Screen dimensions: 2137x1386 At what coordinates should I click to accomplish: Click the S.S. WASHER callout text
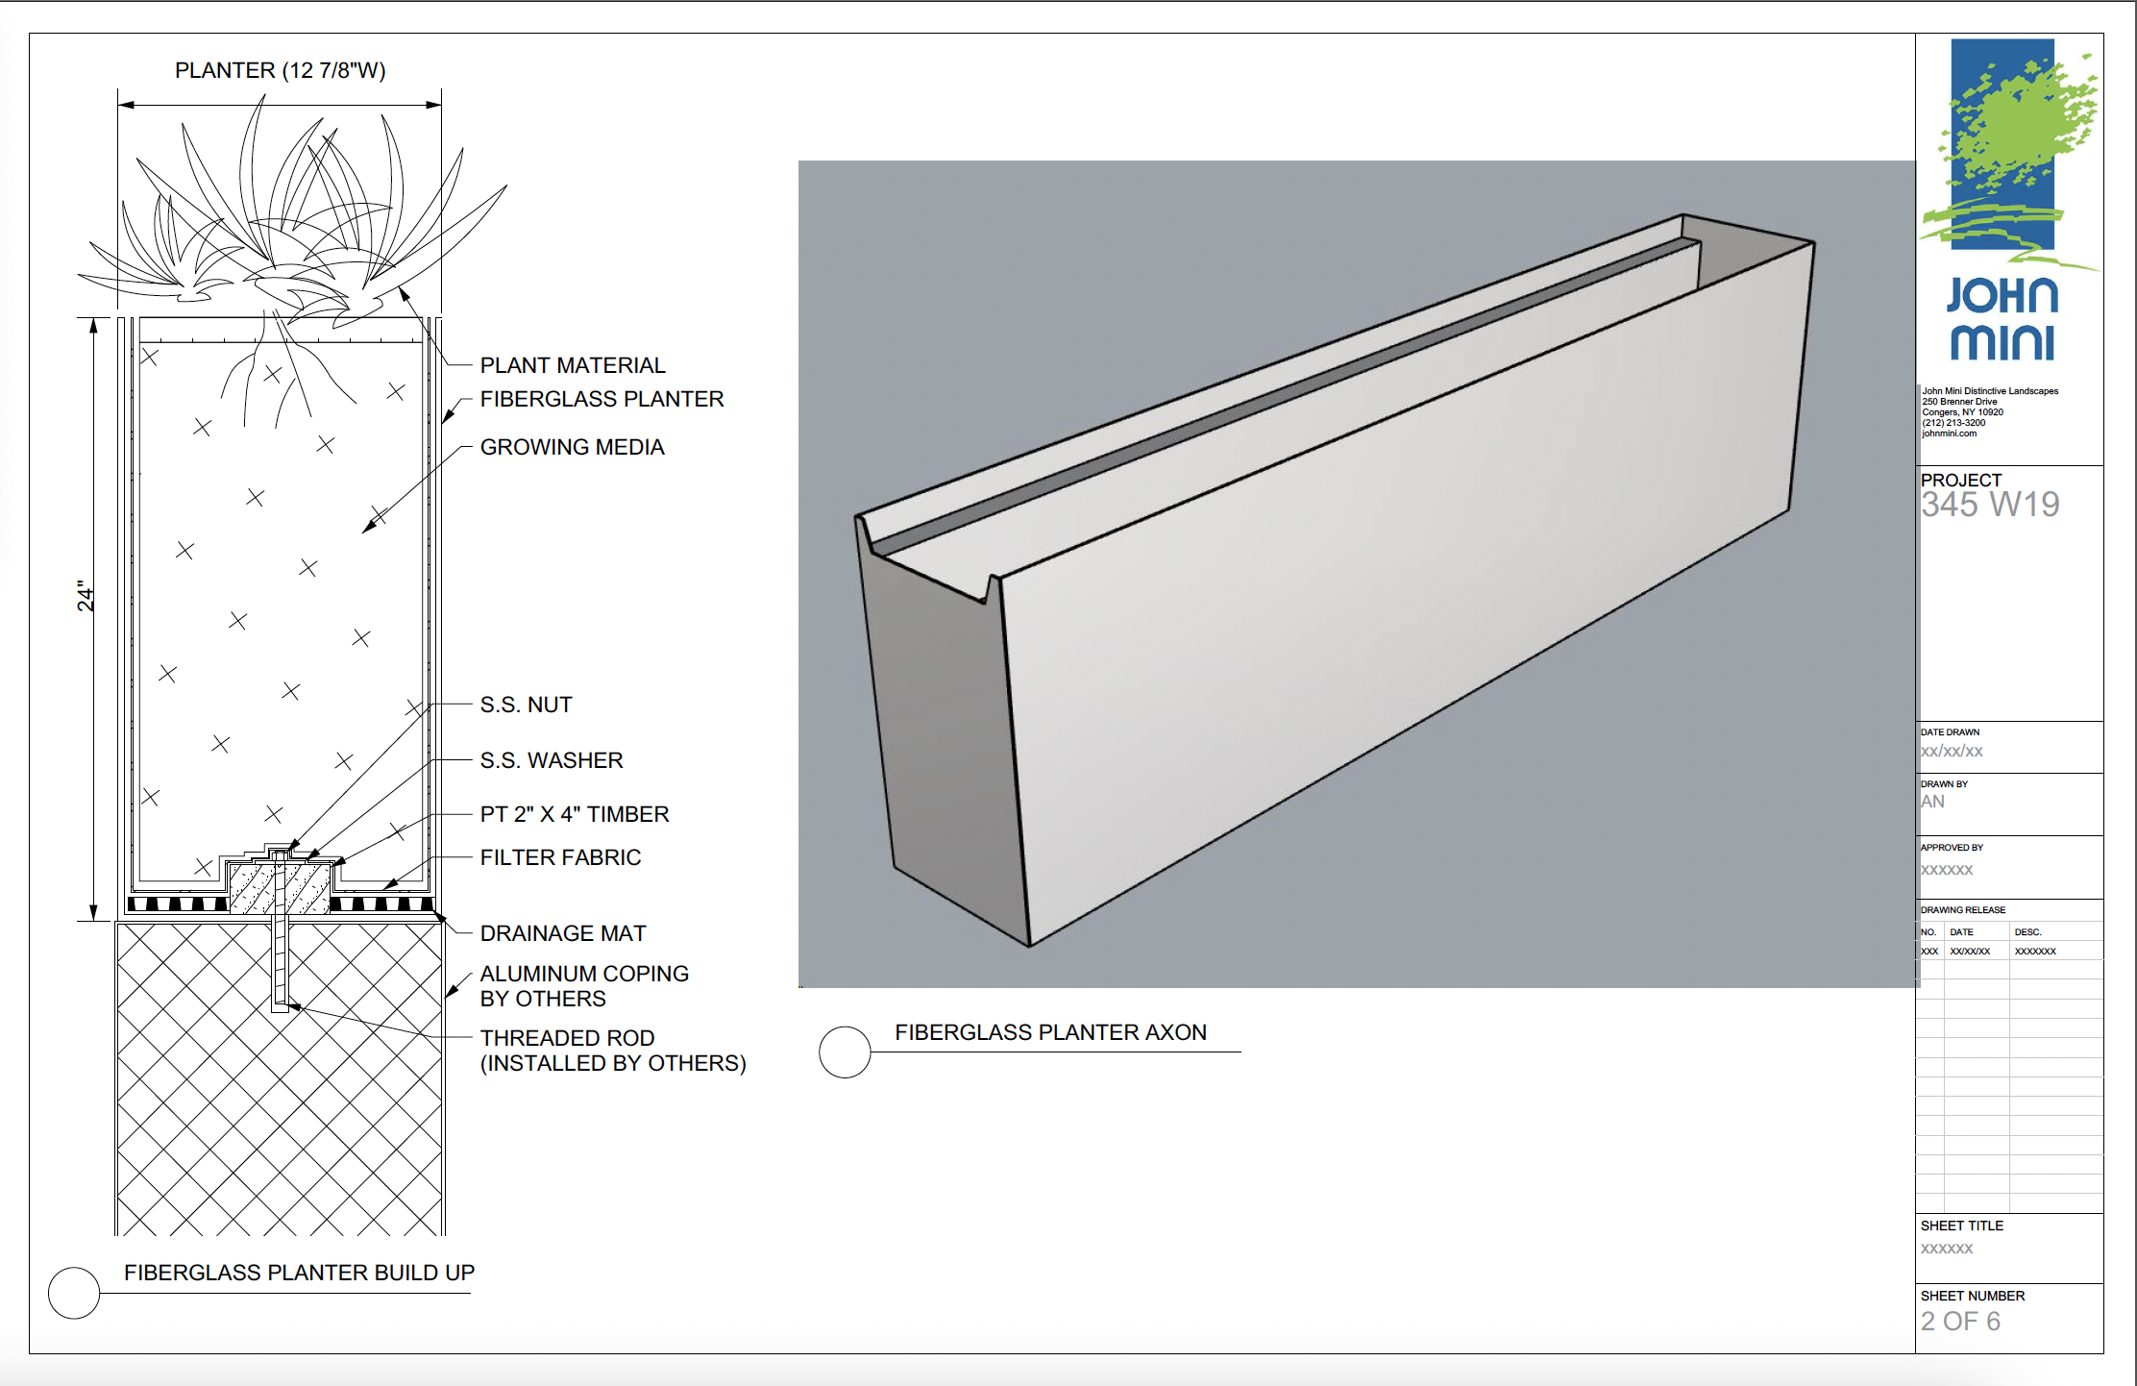pyautogui.click(x=552, y=760)
